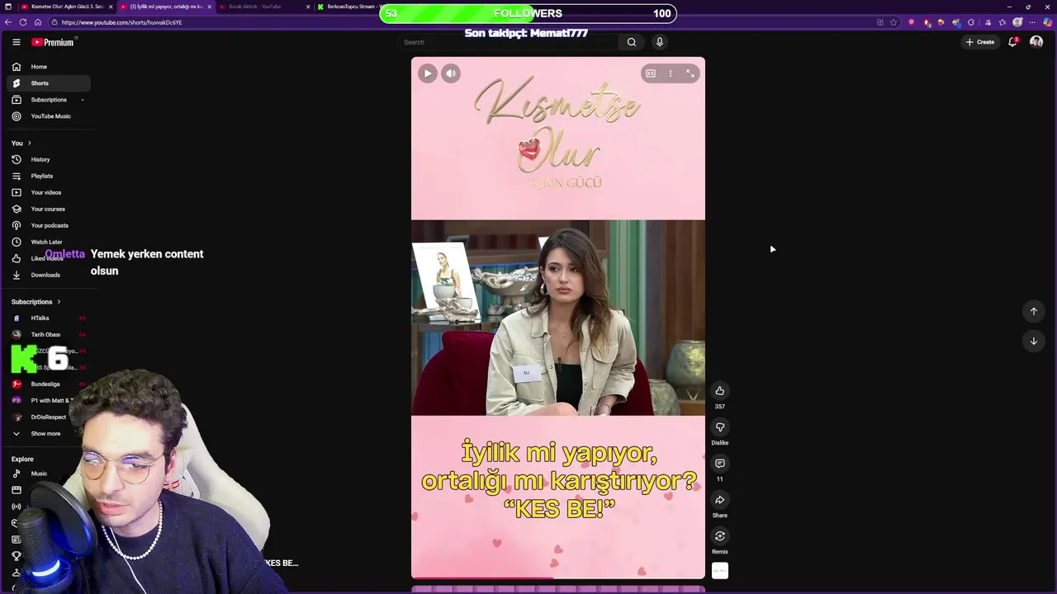Open Your podcasts
The image size is (1057, 594).
[x=49, y=225]
